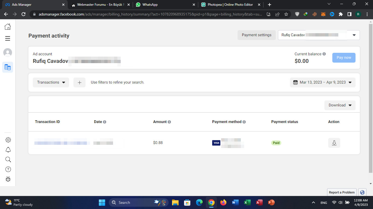Screen dimensions: 373x209
Task: Expand the sidebar hamburger menu
Action: [8, 38]
